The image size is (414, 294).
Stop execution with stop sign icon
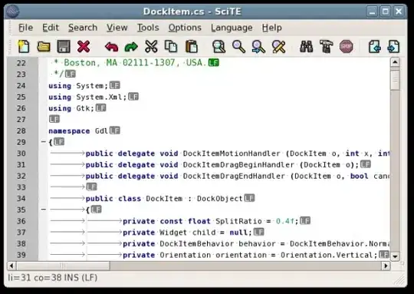[x=346, y=47]
